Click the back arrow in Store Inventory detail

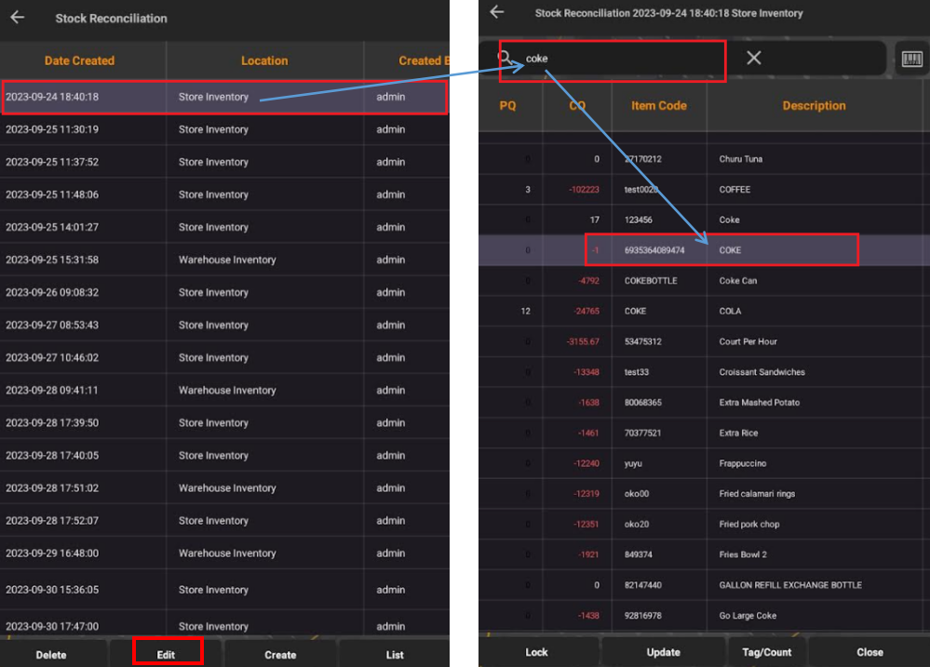pyautogui.click(x=496, y=12)
